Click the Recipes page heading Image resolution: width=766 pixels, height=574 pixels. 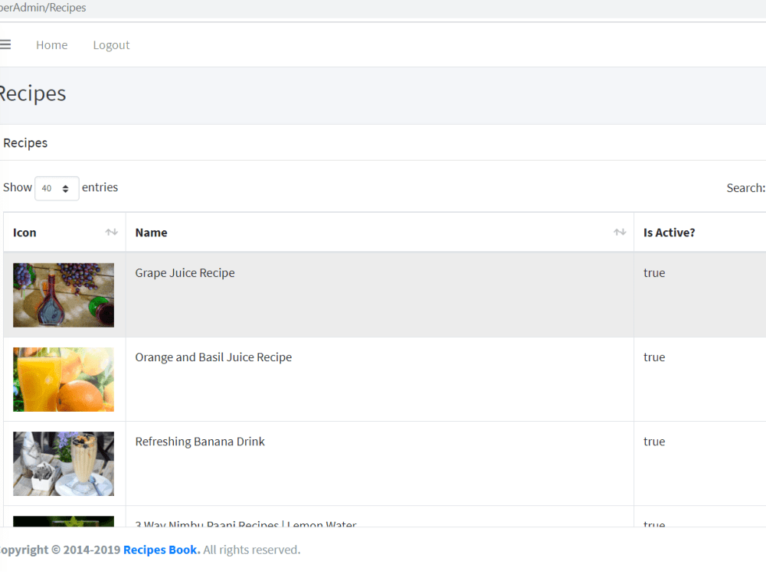click(32, 93)
